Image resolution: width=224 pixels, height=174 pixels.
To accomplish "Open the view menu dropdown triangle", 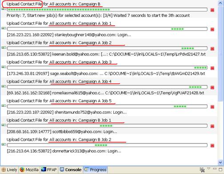I will tap(208, 169).
